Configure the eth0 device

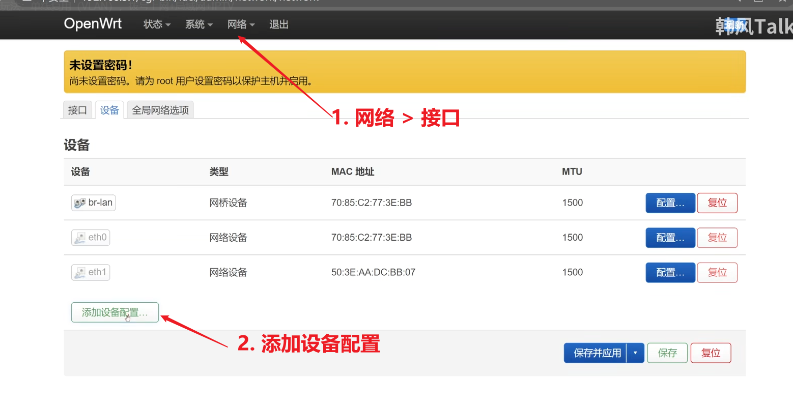click(670, 238)
